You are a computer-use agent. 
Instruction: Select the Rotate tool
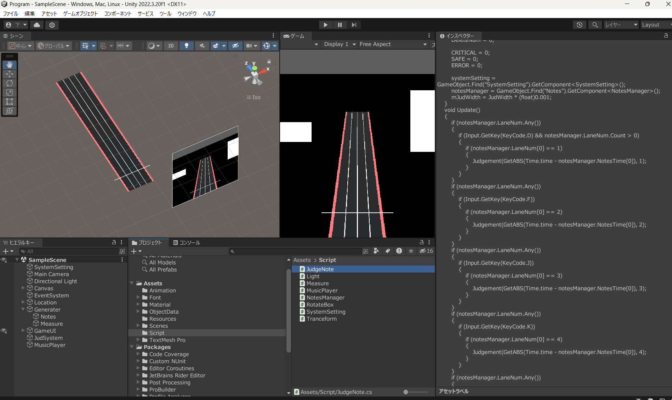point(10,83)
